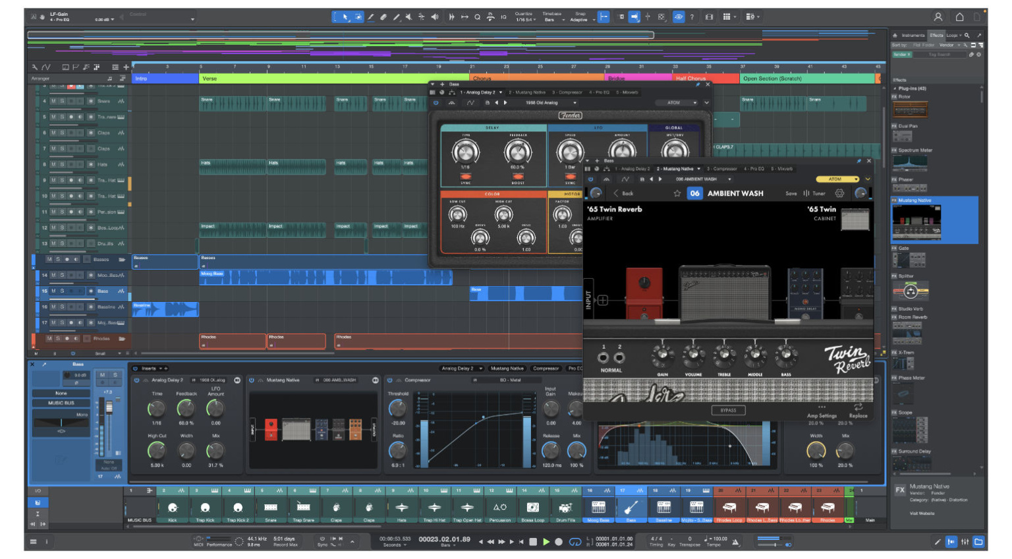Screen dimensions: 1012x559
Task: Switch to the Instruments tab in the browser
Action: [913, 35]
